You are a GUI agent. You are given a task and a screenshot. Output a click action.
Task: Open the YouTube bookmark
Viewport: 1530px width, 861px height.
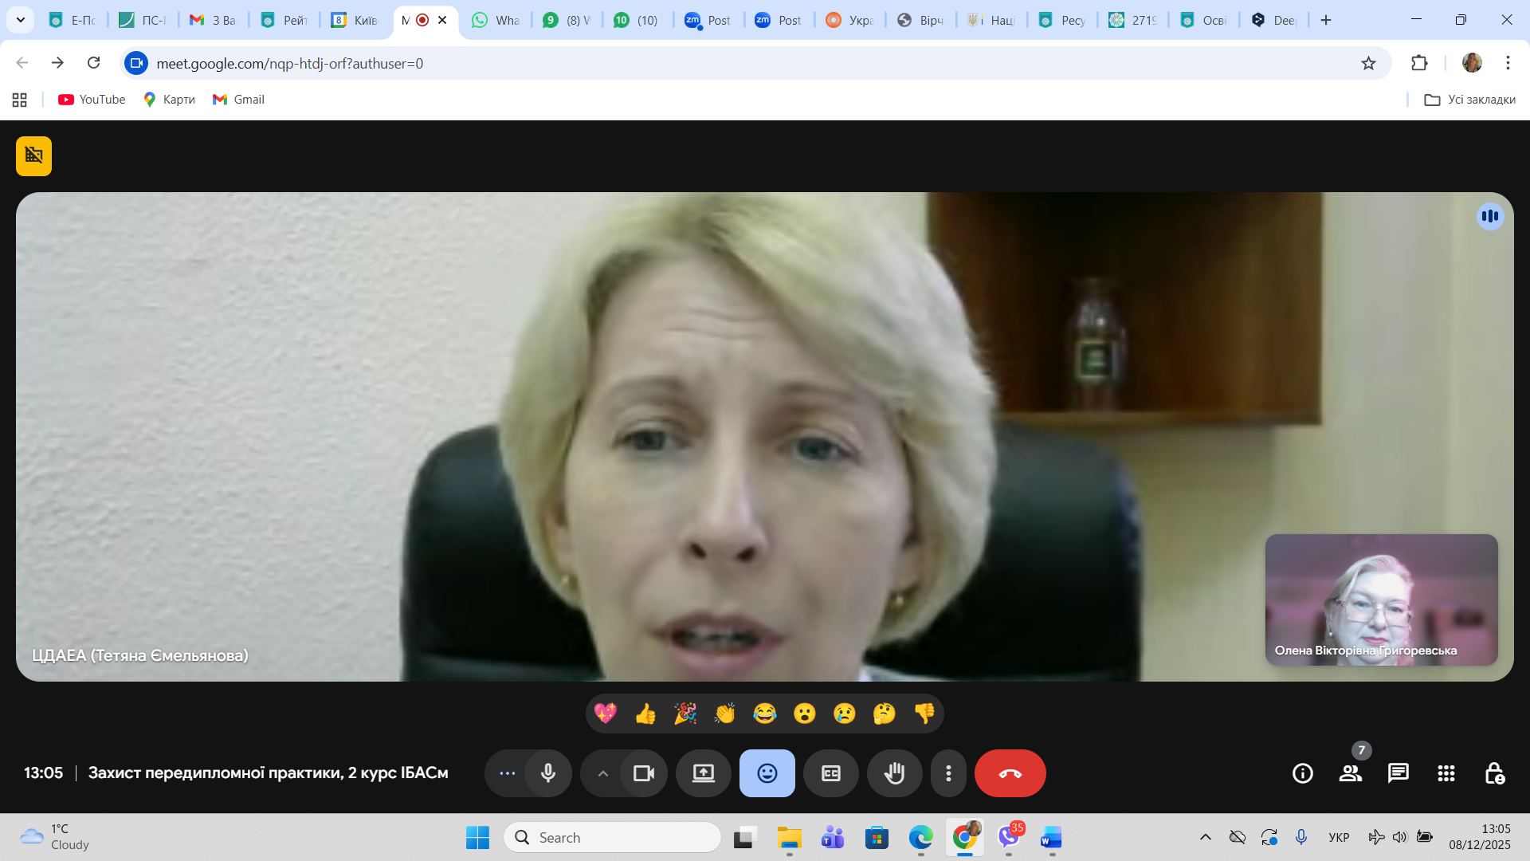92,100
